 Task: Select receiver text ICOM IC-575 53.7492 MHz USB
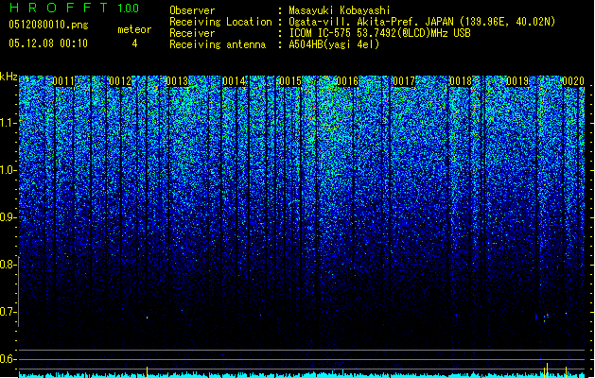pyautogui.click(x=380, y=33)
